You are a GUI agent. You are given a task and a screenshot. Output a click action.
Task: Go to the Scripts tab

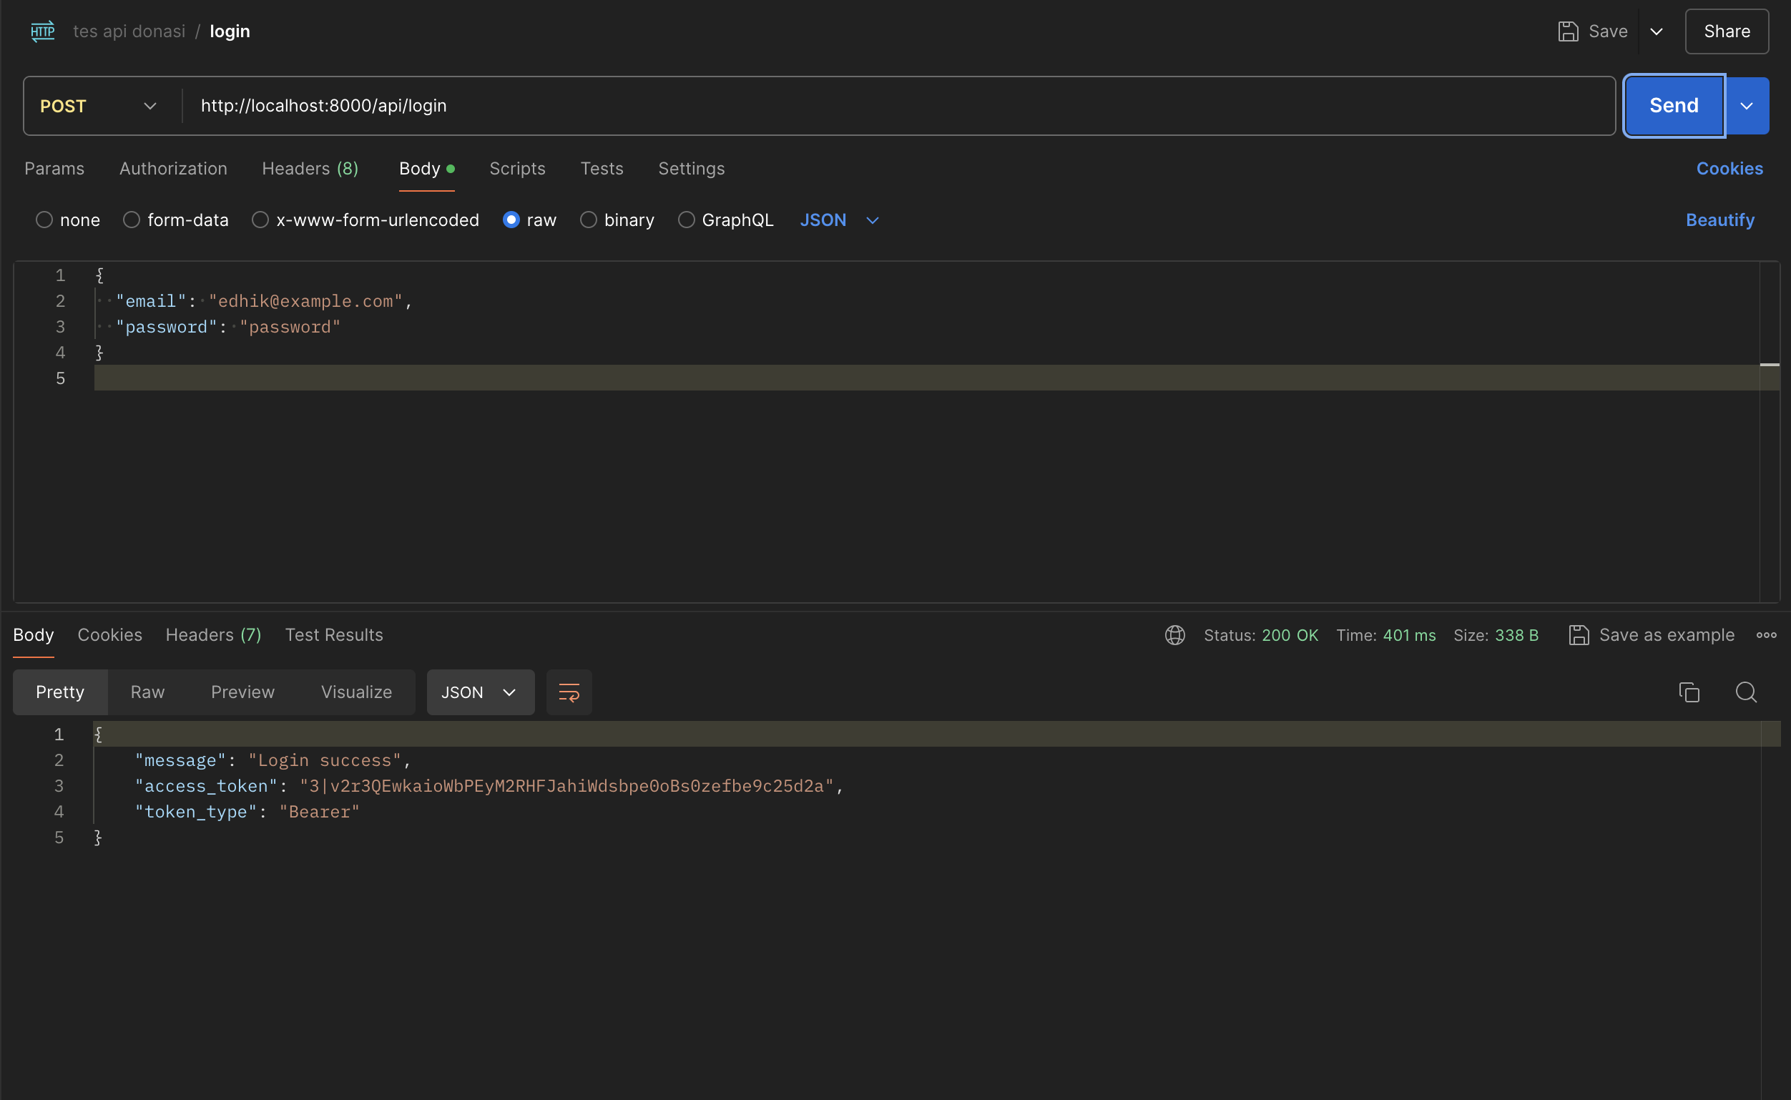click(x=517, y=169)
